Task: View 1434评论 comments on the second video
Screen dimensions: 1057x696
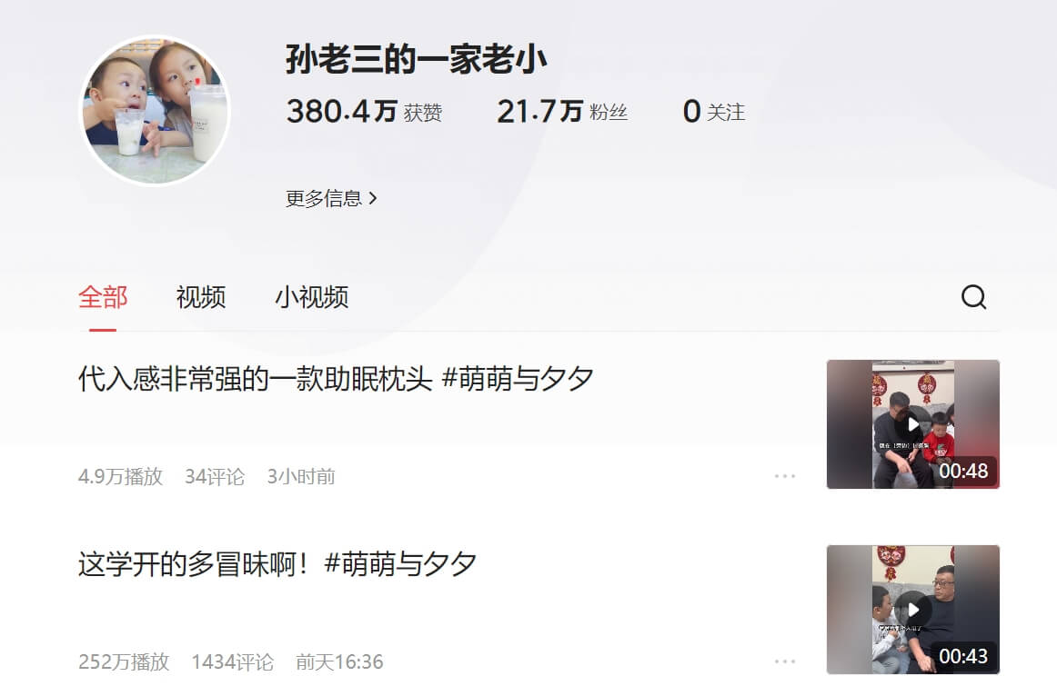Action: tap(233, 661)
